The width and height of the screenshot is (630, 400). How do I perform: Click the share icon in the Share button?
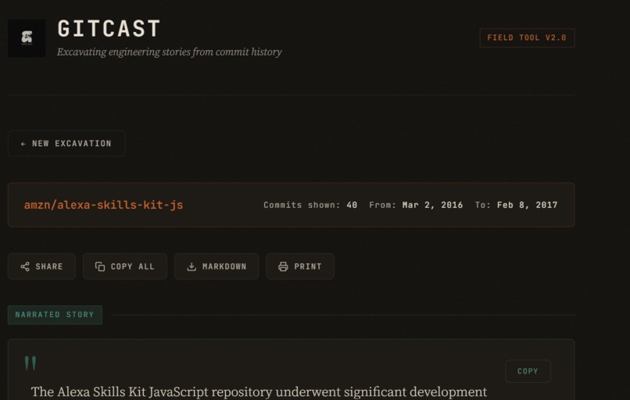point(25,266)
